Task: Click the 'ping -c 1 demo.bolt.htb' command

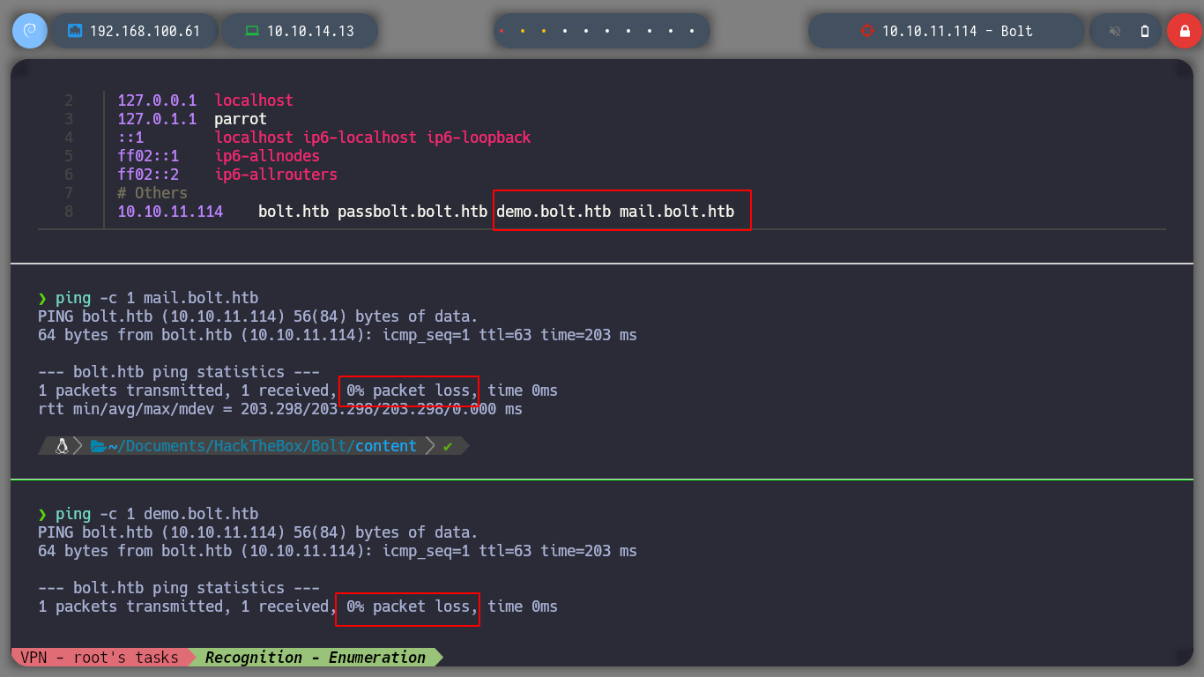Action: click(x=157, y=514)
